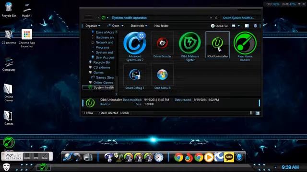Select the Chrome App Launcher desktop icon
This screenshot has width=307, height=172.
27,38
